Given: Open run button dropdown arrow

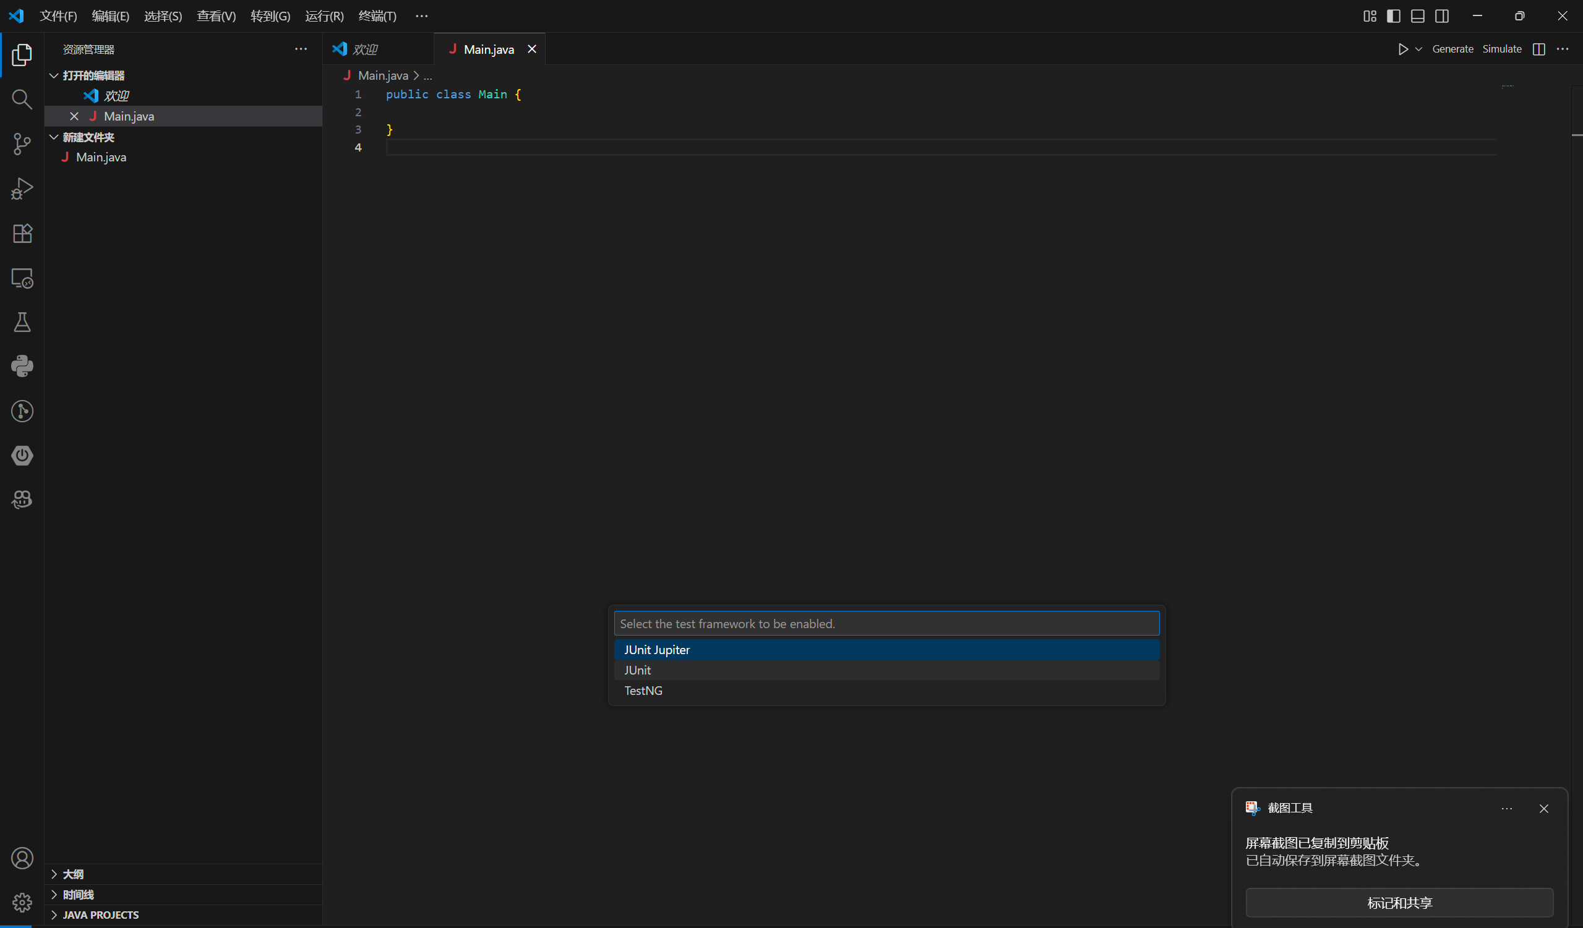Looking at the screenshot, I should click(1418, 49).
